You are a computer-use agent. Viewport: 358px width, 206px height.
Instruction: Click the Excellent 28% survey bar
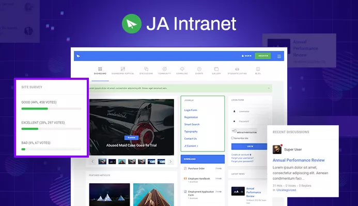[51, 129]
